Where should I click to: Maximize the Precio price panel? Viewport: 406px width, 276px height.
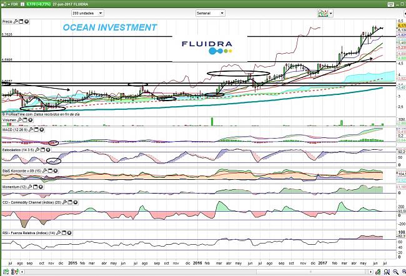[21, 22]
